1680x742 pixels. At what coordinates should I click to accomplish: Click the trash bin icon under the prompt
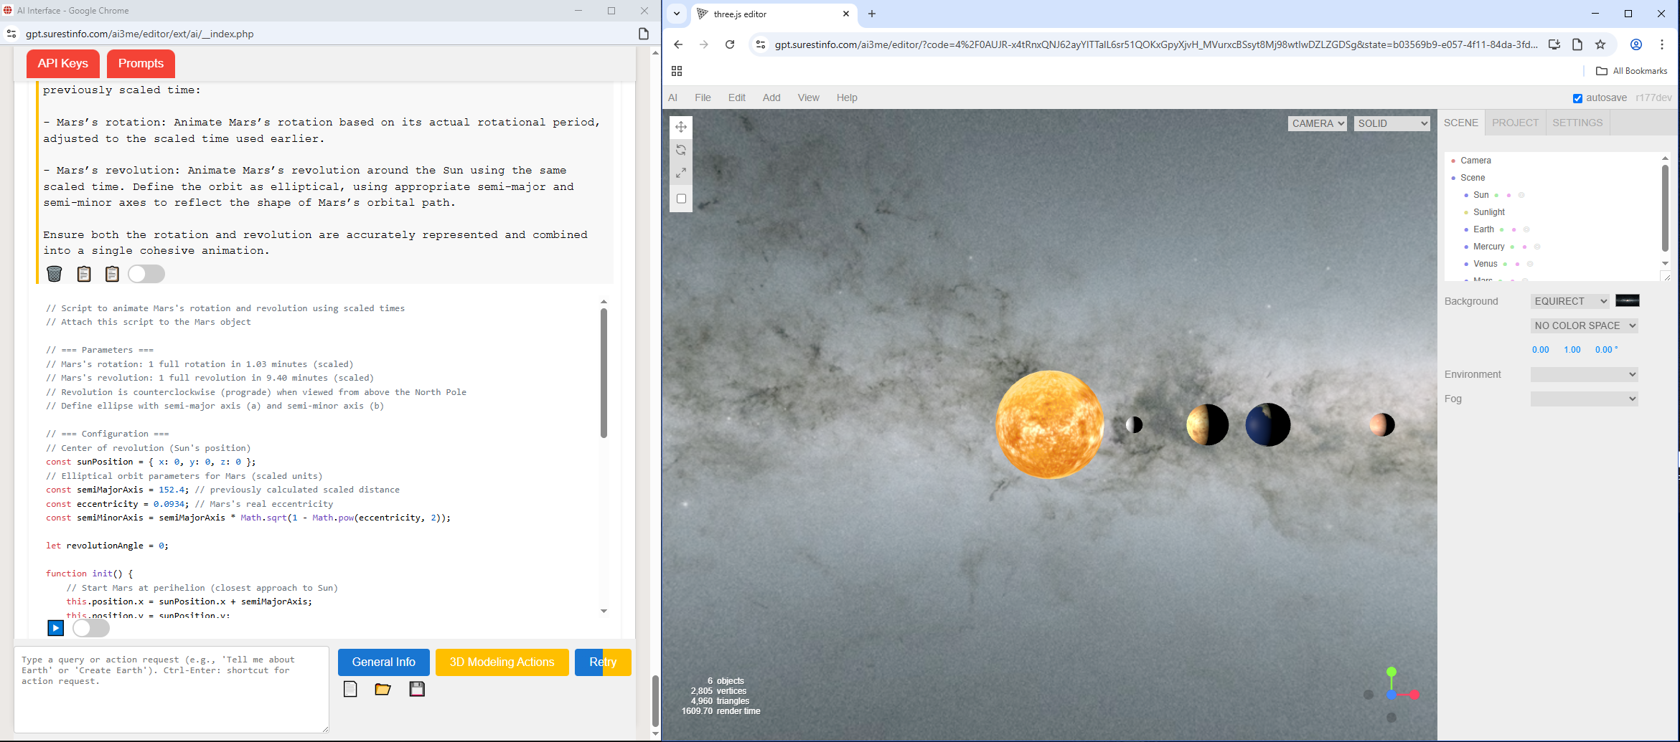(55, 274)
